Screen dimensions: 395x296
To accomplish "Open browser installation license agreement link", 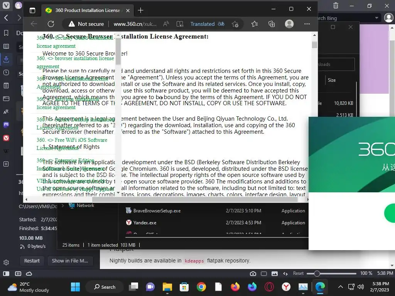I will pyautogui.click(x=75, y=62).
